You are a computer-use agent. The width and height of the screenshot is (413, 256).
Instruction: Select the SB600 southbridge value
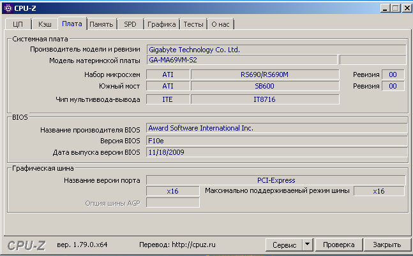coord(265,86)
